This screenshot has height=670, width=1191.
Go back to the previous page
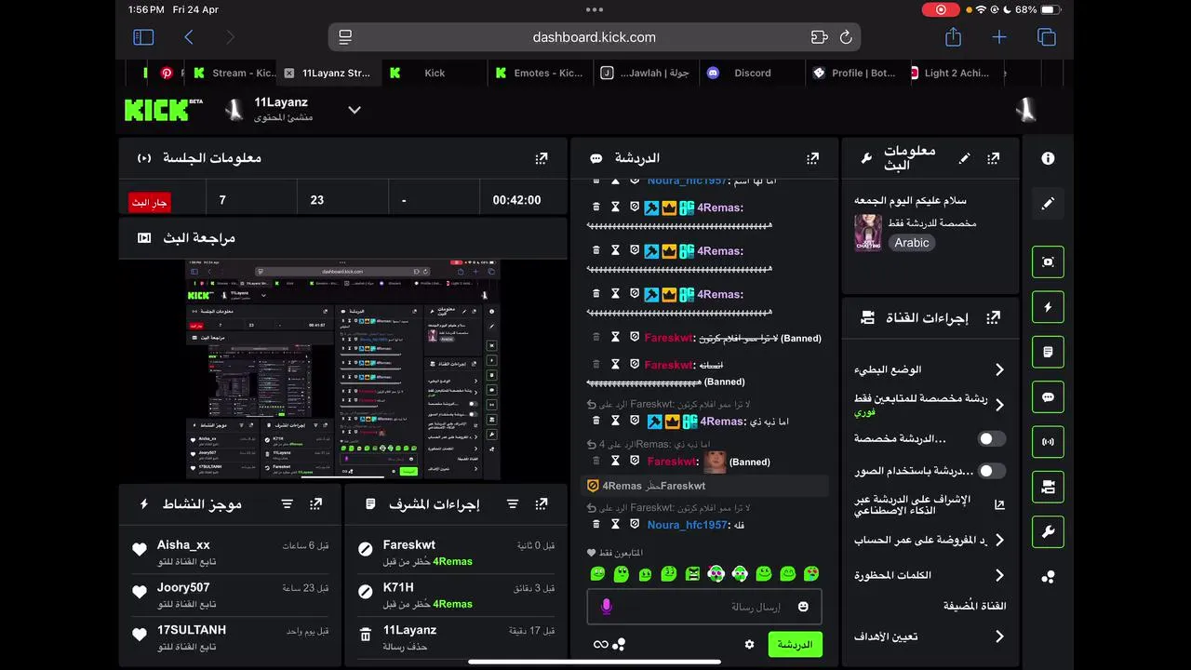point(189,37)
